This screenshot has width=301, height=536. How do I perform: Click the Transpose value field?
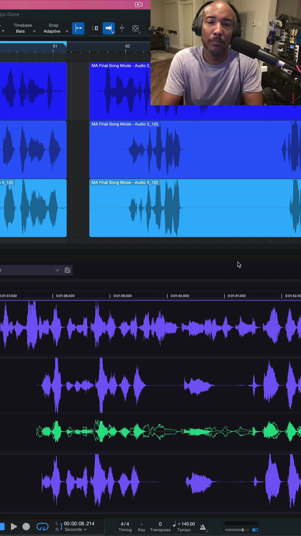point(160,527)
